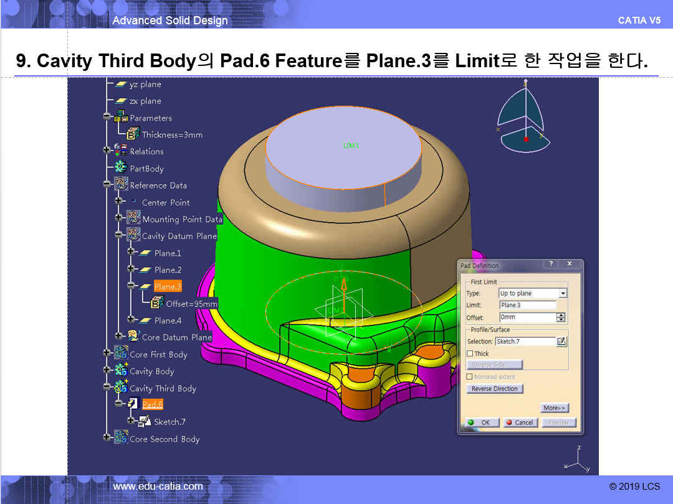Click the sketch edit icon beside Selection field

tap(561, 341)
